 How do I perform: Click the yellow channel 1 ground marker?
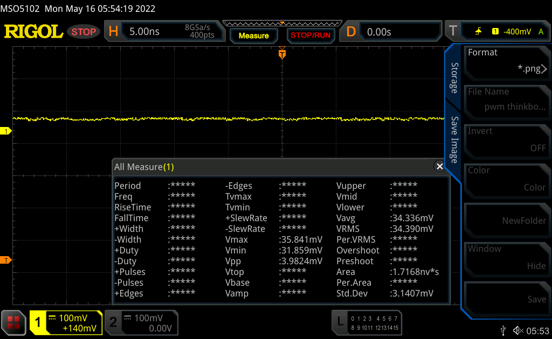point(6,131)
